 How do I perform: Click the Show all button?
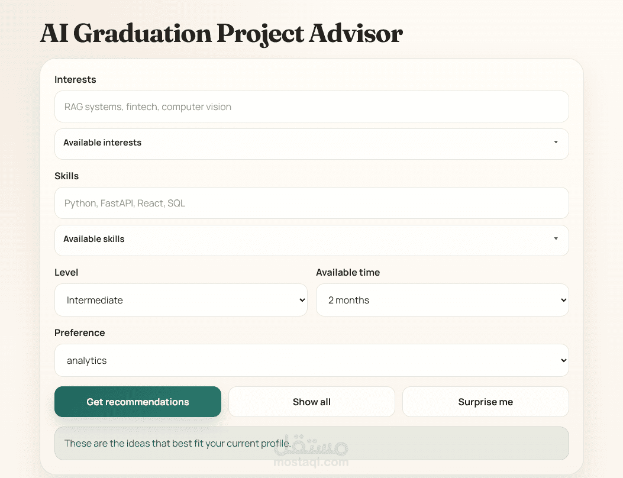click(311, 402)
